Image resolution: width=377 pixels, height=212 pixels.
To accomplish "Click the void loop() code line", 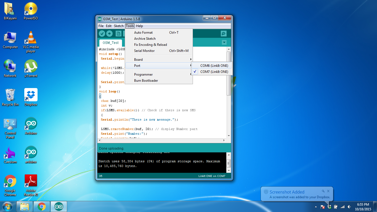I will [x=110, y=91].
